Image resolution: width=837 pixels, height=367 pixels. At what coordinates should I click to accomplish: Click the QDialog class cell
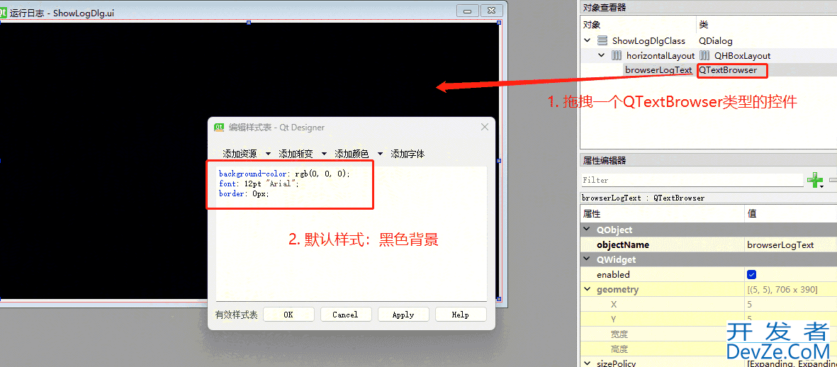715,40
